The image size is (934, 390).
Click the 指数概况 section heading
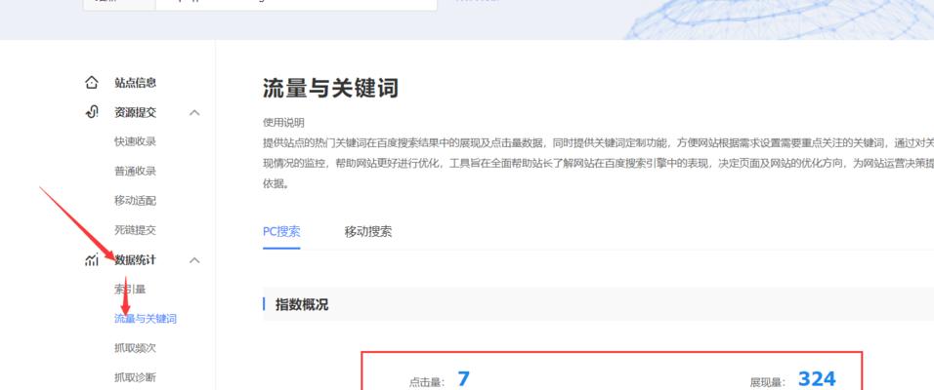[x=302, y=305]
